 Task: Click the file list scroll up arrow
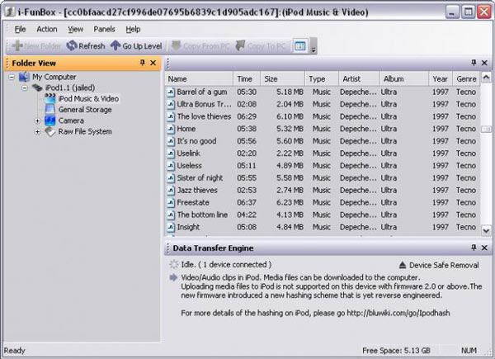(x=486, y=77)
